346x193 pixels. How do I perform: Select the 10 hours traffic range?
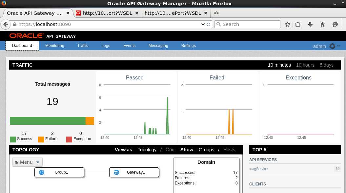[x=305, y=65]
